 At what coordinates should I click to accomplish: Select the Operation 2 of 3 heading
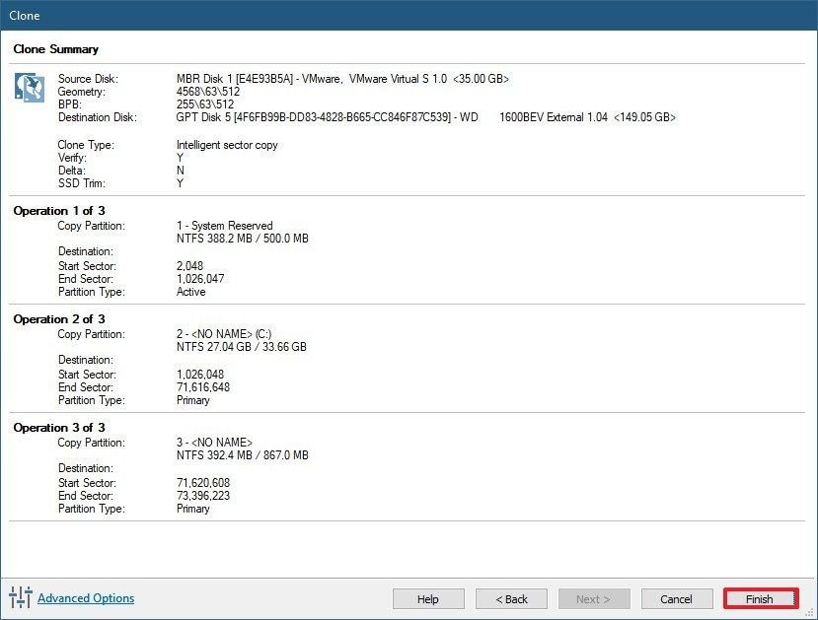tap(59, 319)
